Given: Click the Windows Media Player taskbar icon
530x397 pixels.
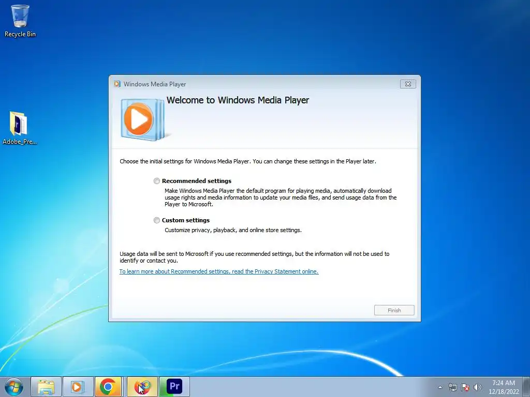Looking at the screenshot, I should coord(78,387).
